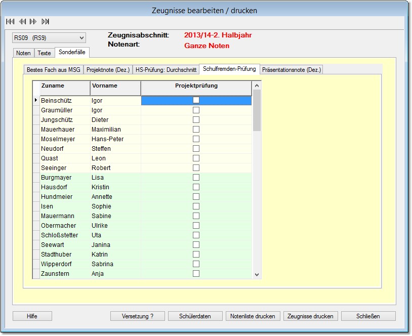412x336 pixels.
Task: Select the Projektnote (Dez.) tab
Action: coord(108,70)
